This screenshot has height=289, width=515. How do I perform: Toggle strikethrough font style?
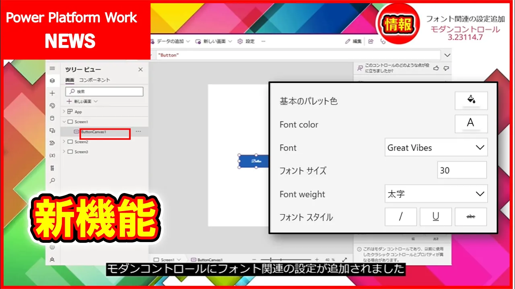tap(471, 217)
